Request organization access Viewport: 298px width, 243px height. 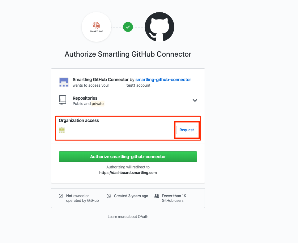tap(187, 130)
